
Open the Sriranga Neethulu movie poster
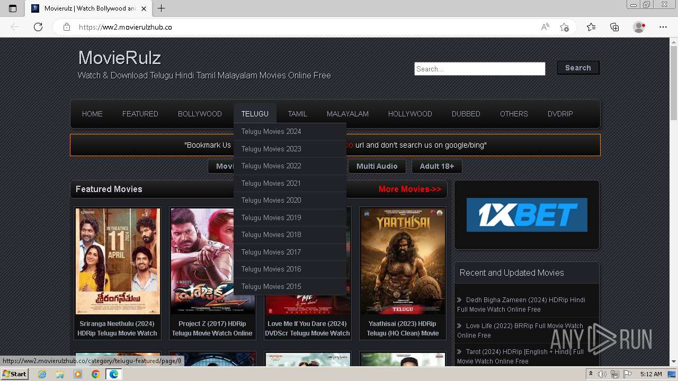(x=118, y=261)
